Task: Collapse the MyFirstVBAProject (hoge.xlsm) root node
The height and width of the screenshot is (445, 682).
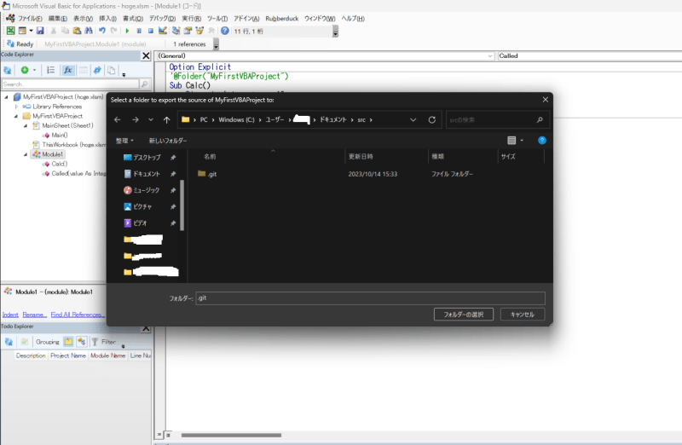Action: click(x=6, y=97)
